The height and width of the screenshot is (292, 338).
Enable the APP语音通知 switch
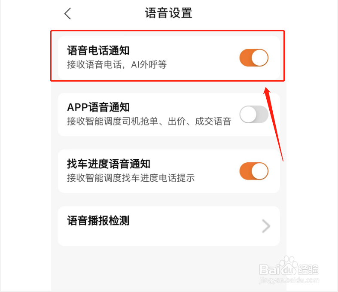(254, 114)
